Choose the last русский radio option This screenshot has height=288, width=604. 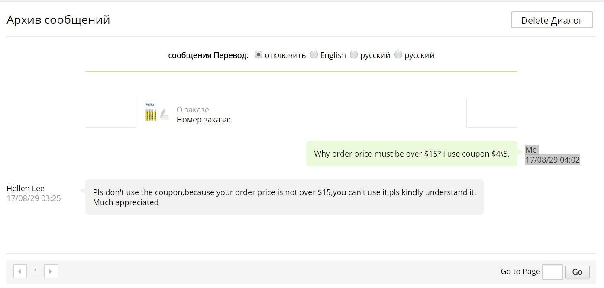398,55
